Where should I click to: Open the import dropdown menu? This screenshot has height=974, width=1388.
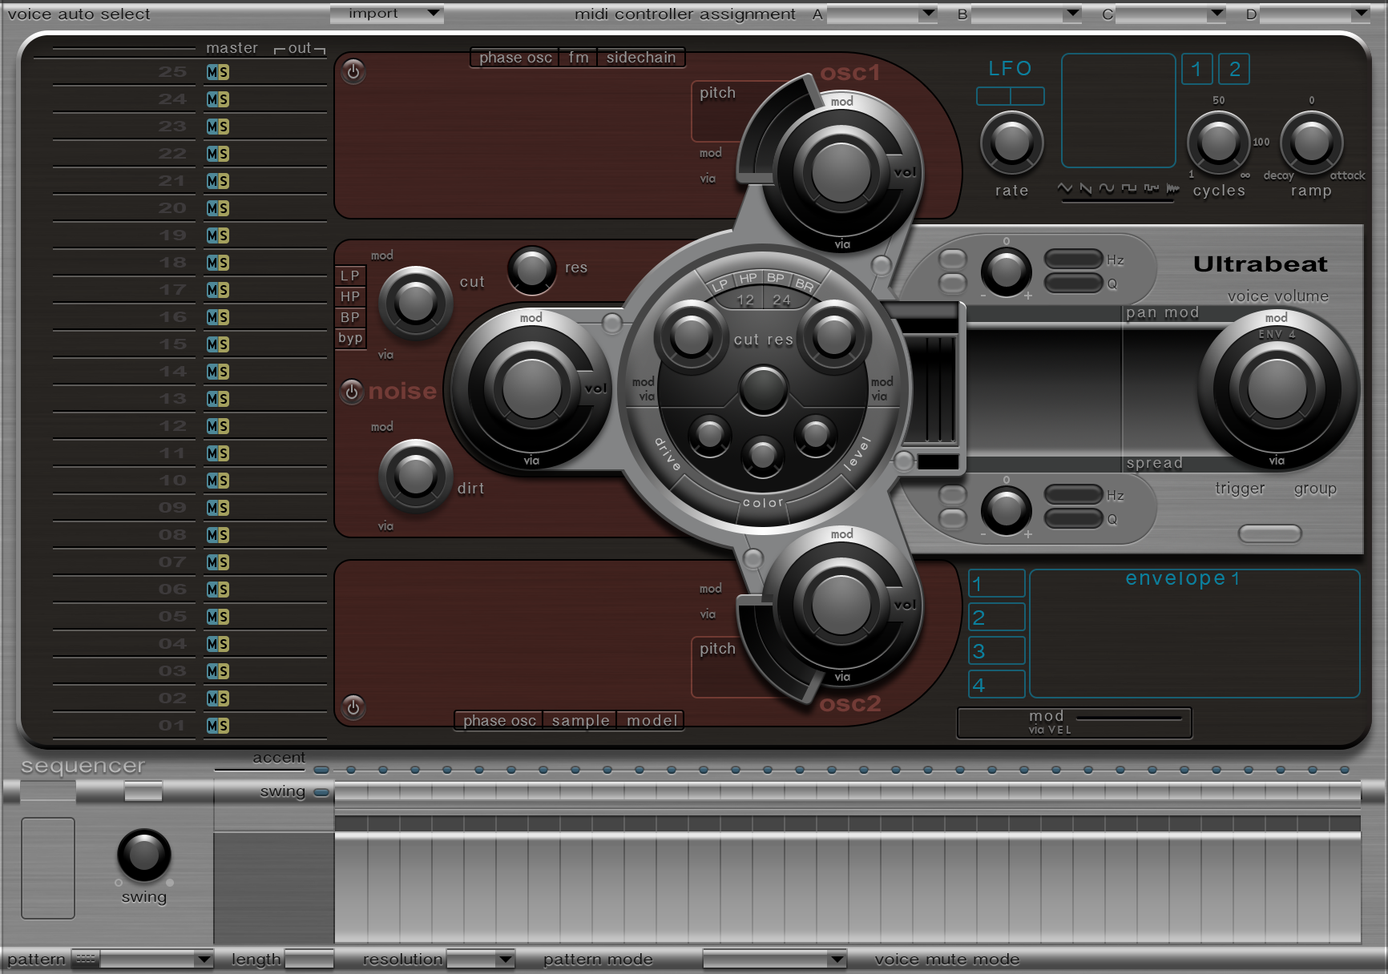[386, 14]
